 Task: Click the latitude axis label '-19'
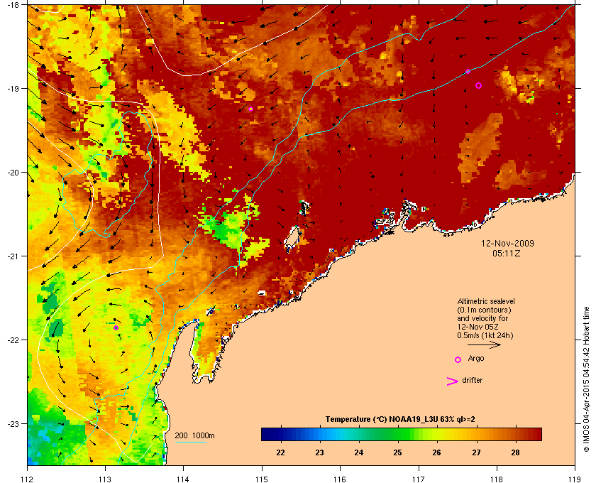coord(13,89)
